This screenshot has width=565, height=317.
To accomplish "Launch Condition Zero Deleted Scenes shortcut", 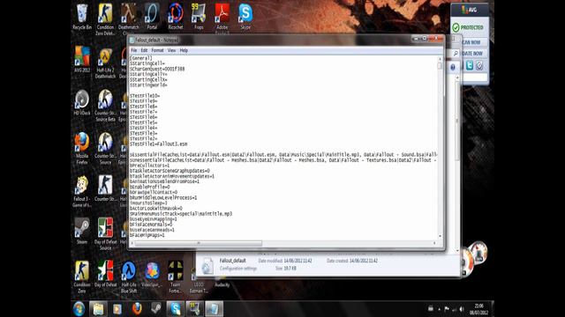I will (x=105, y=19).
